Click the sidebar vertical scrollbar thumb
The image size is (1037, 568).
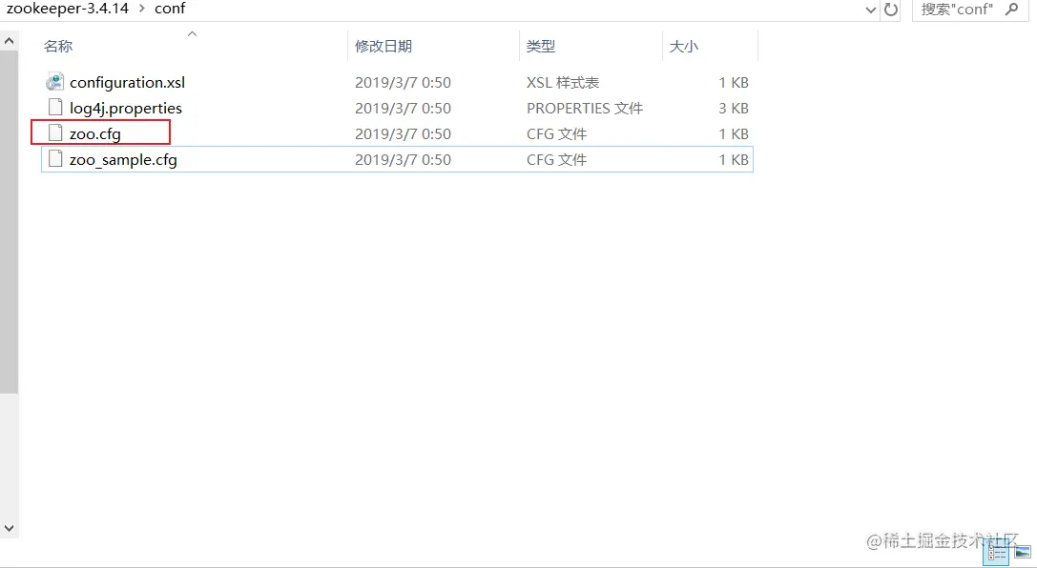(10, 221)
